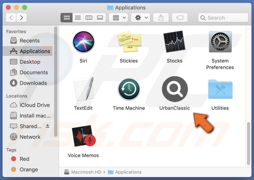Viewport: 254px width, 180px height.
Task: Click Applications in the path bar
Action: tap(124, 172)
